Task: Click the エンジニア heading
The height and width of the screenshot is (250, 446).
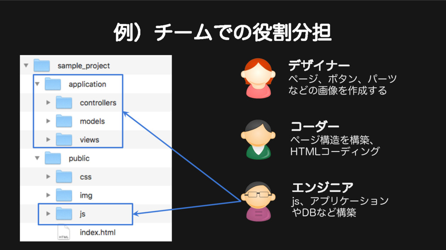Action: [x=323, y=187]
